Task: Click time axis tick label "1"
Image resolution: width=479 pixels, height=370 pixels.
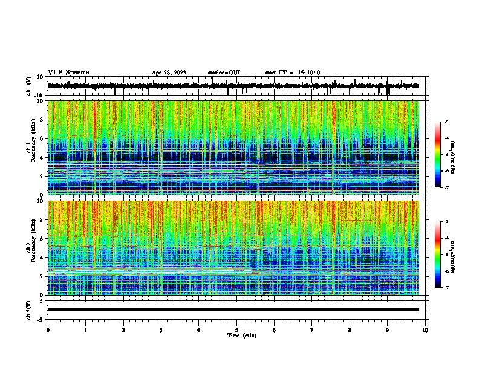Action: coord(85,330)
